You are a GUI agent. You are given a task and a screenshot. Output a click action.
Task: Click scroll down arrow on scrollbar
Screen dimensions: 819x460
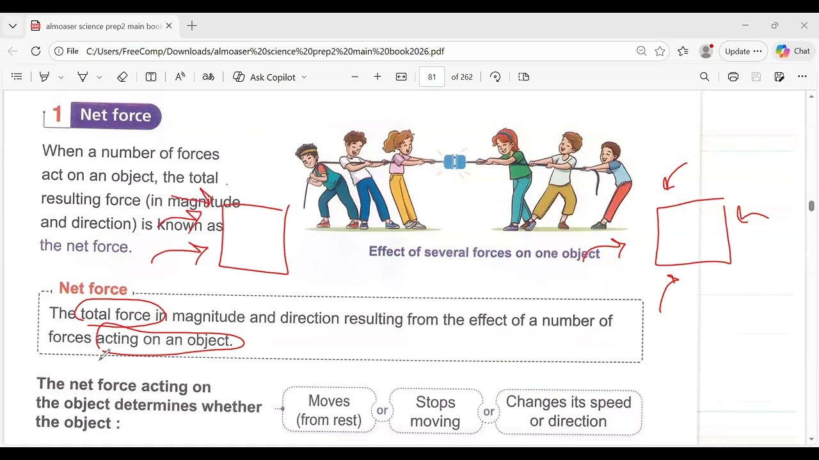click(812, 439)
